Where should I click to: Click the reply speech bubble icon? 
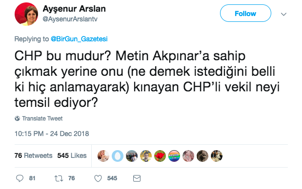[20, 178]
